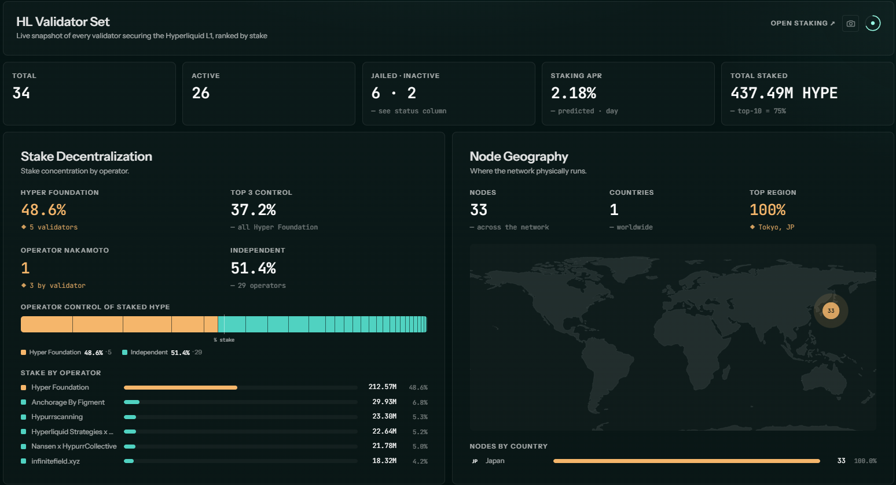The image size is (896, 485).
Task: Click the Total Staked 437.49M HYPE card
Action: [807, 94]
